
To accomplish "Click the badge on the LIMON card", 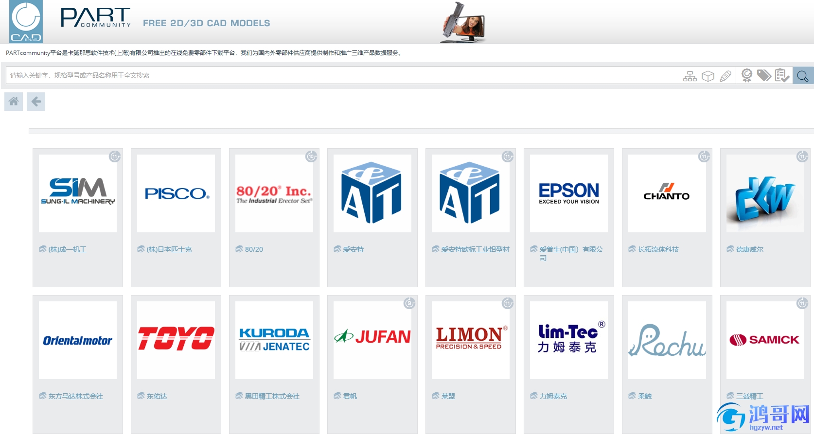I will (x=508, y=303).
